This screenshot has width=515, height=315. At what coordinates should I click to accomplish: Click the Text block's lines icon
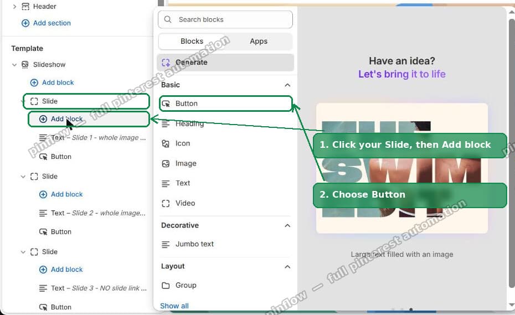(x=166, y=184)
